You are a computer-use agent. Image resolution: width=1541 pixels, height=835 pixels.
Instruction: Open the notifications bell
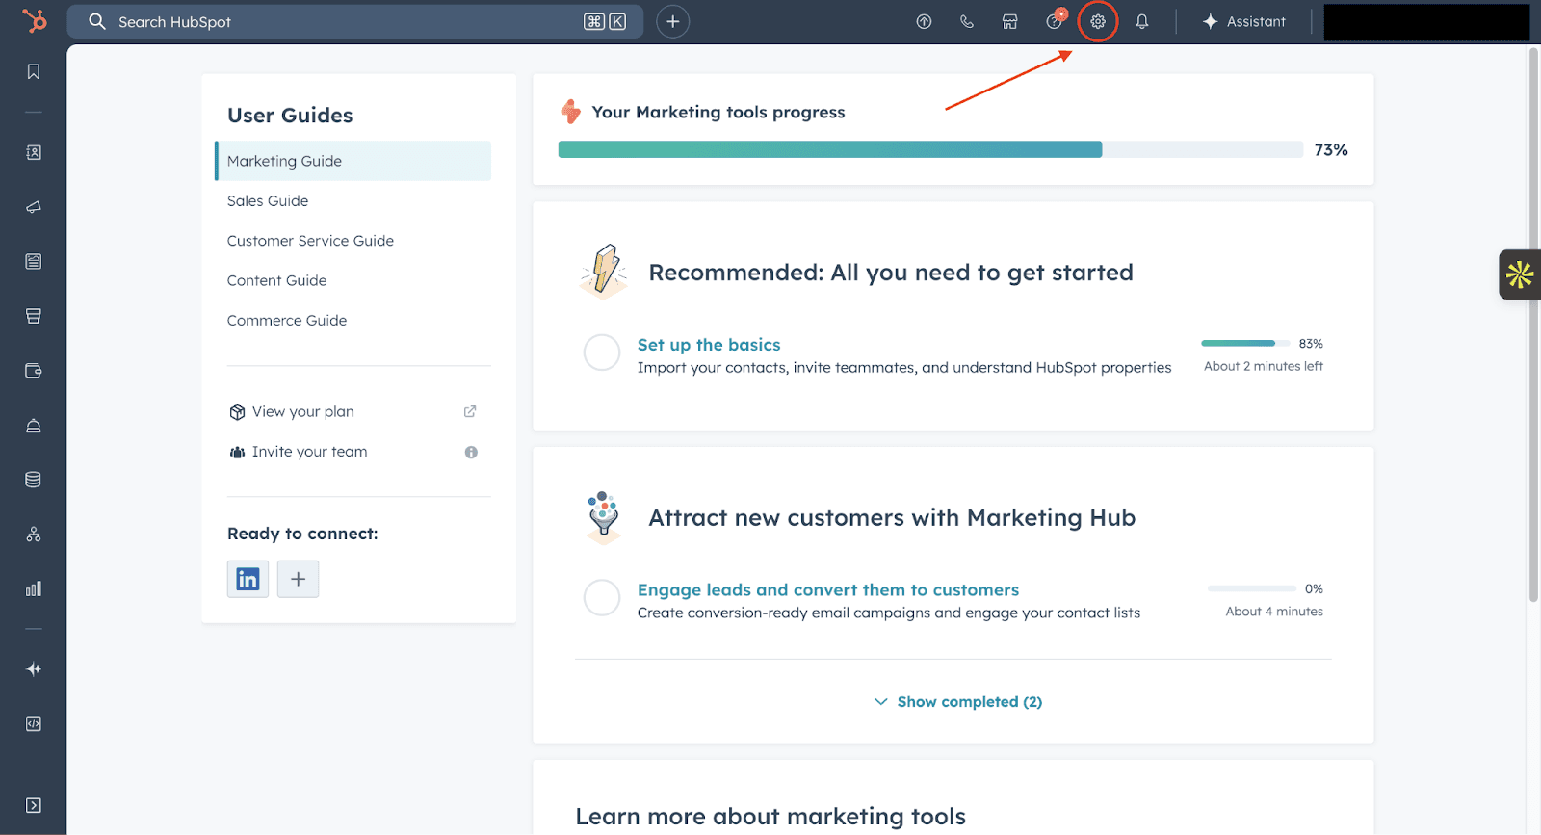click(1142, 21)
